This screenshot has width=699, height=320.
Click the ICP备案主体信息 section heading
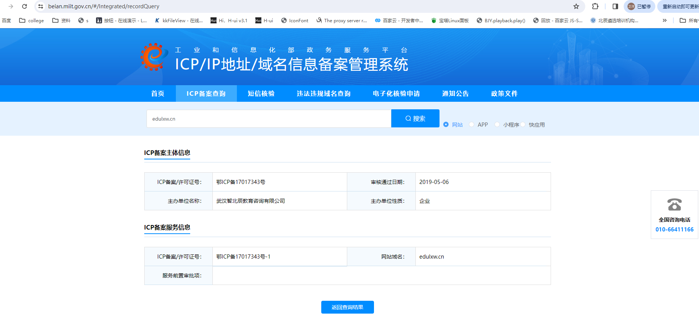(x=167, y=153)
